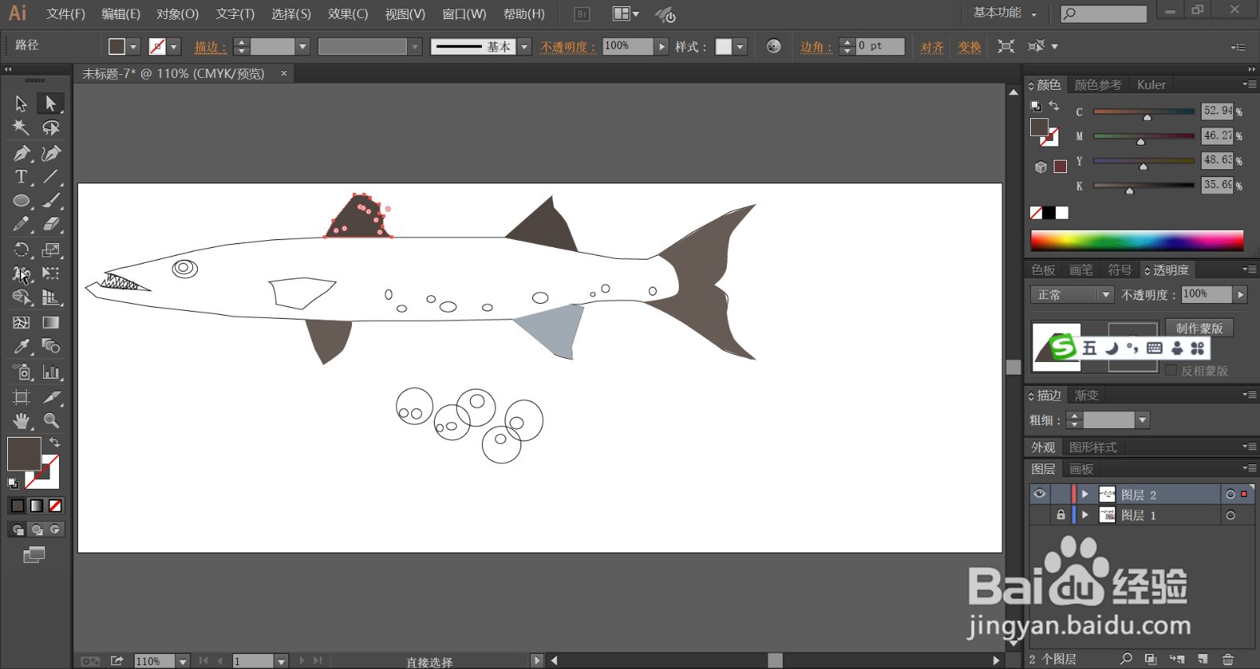Select the Type tool
This screenshot has height=669, width=1260.
coord(21,176)
